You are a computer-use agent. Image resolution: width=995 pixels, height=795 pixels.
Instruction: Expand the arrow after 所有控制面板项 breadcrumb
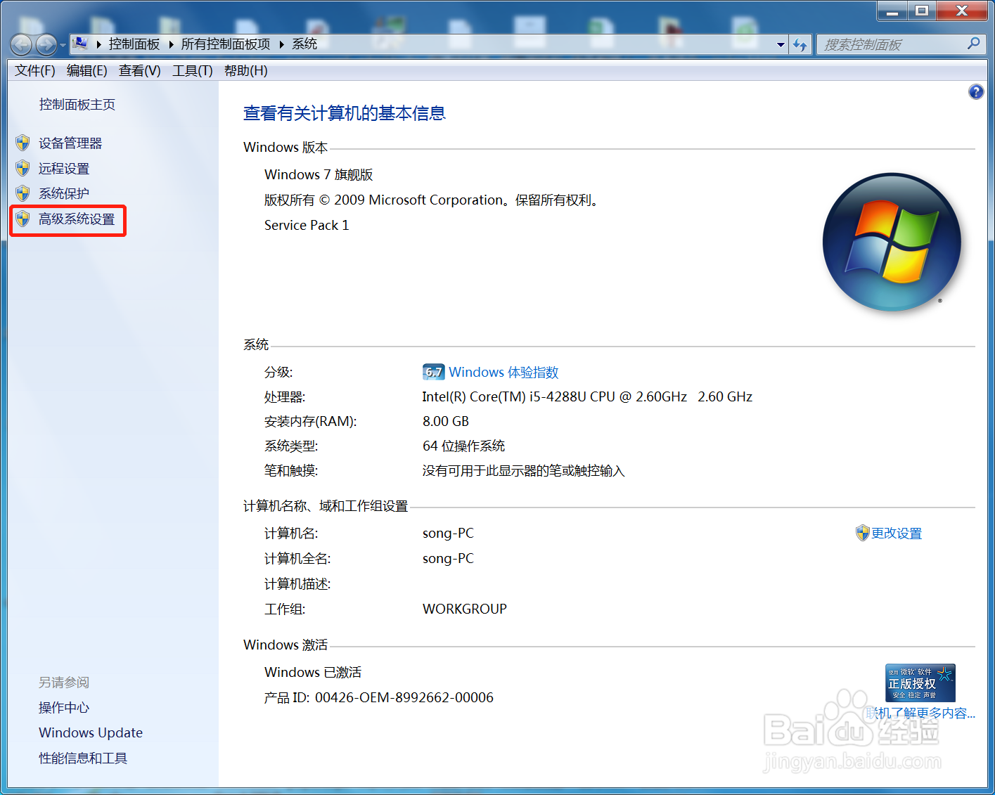(x=282, y=44)
